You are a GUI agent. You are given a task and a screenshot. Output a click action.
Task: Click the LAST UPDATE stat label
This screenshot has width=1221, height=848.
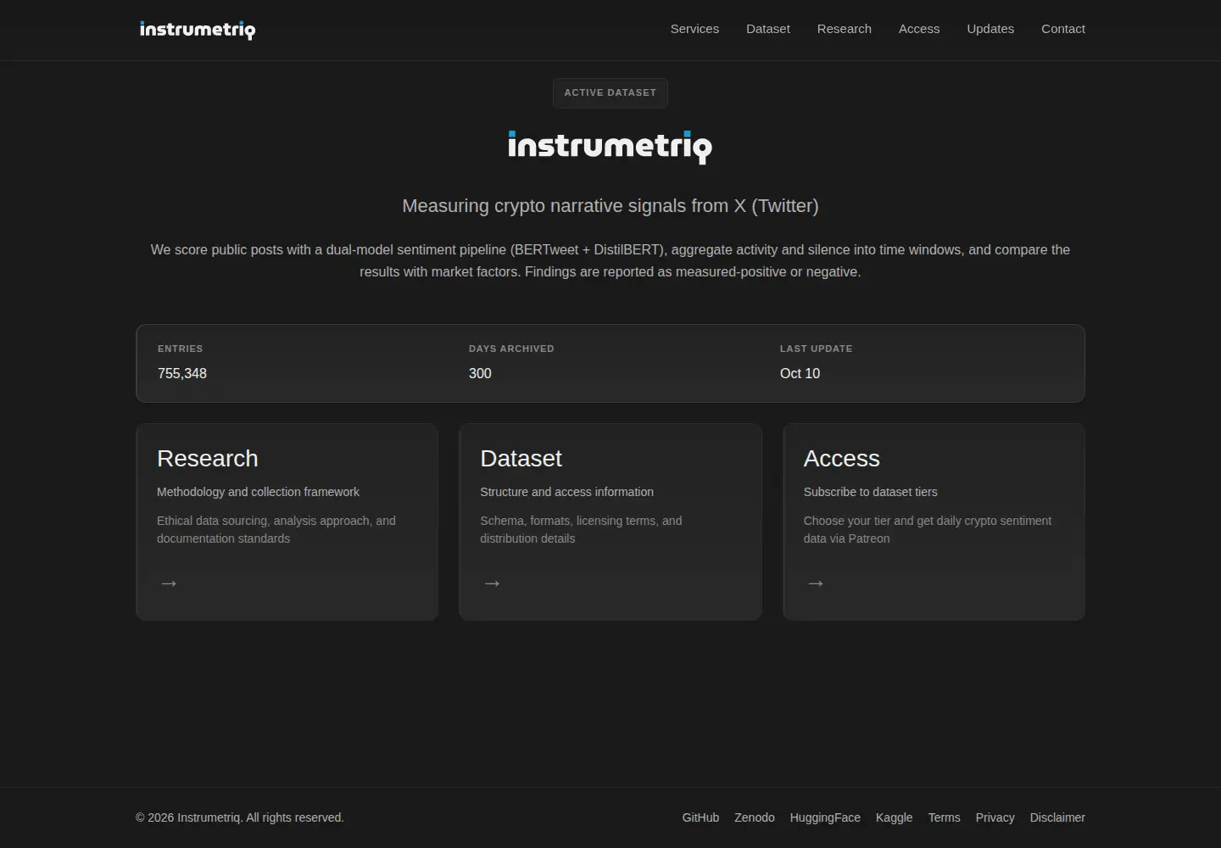point(816,349)
